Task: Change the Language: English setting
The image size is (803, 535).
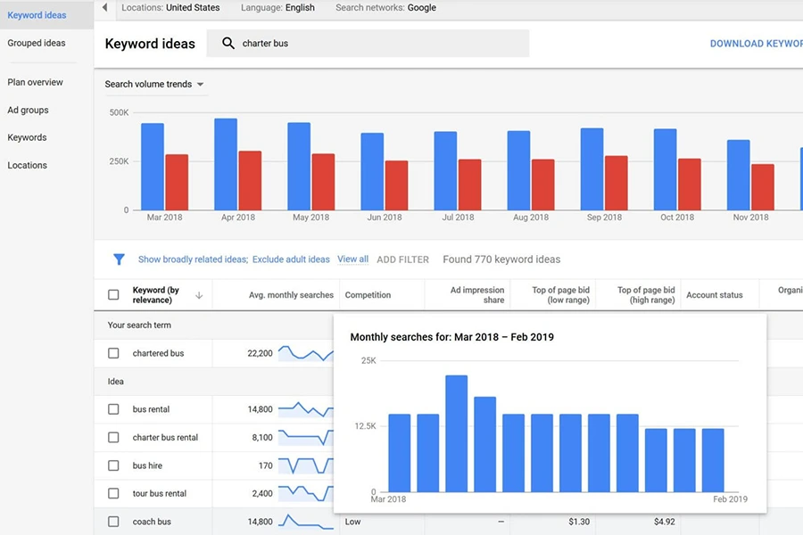Action: (x=277, y=8)
